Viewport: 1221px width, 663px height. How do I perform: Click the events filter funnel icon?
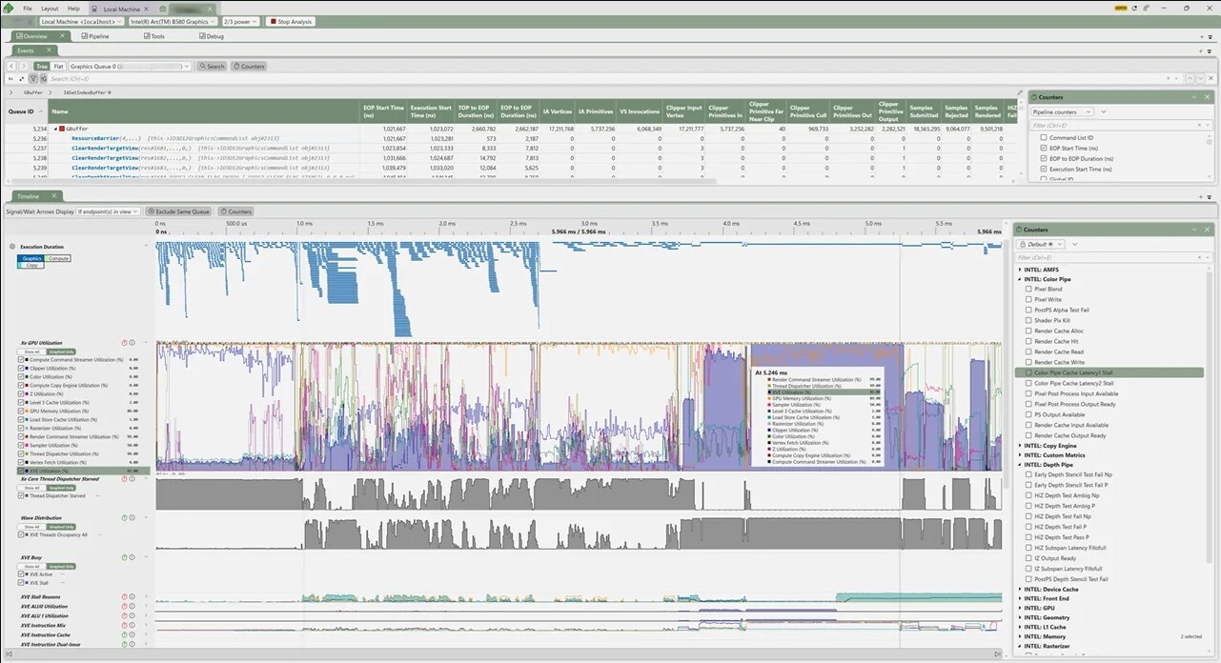31,79
